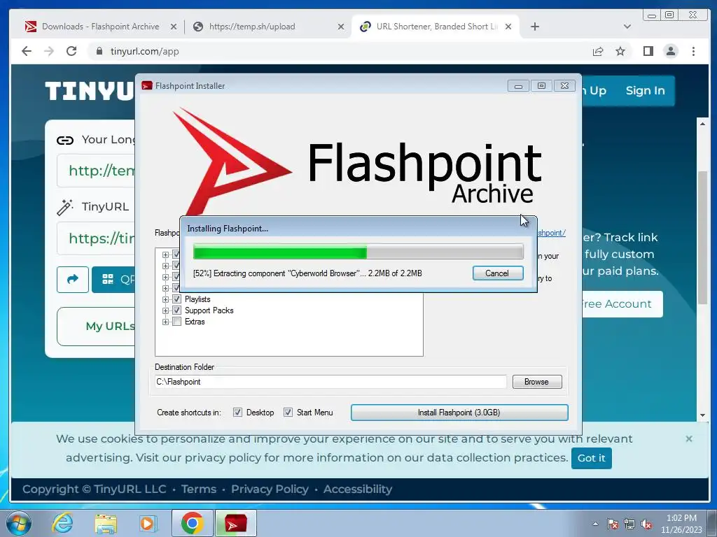Click the page scrollbar up arrow
The image size is (717, 537).
tap(703, 123)
